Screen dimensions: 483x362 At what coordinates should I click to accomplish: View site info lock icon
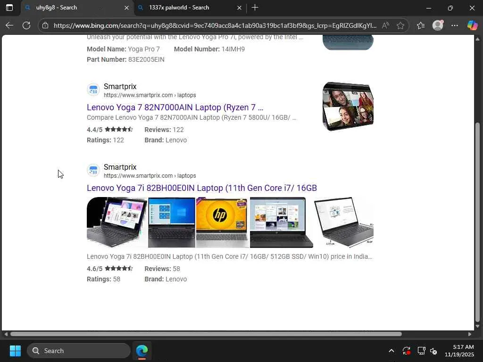45,25
